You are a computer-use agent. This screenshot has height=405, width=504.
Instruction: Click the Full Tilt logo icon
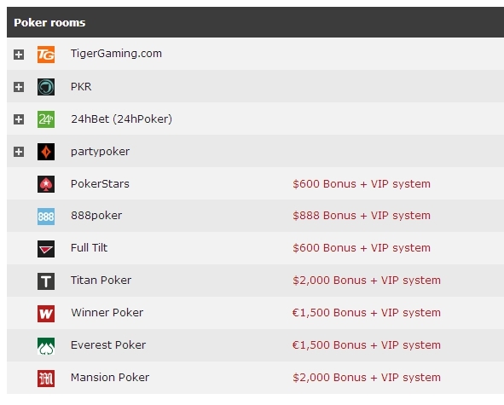click(46, 249)
